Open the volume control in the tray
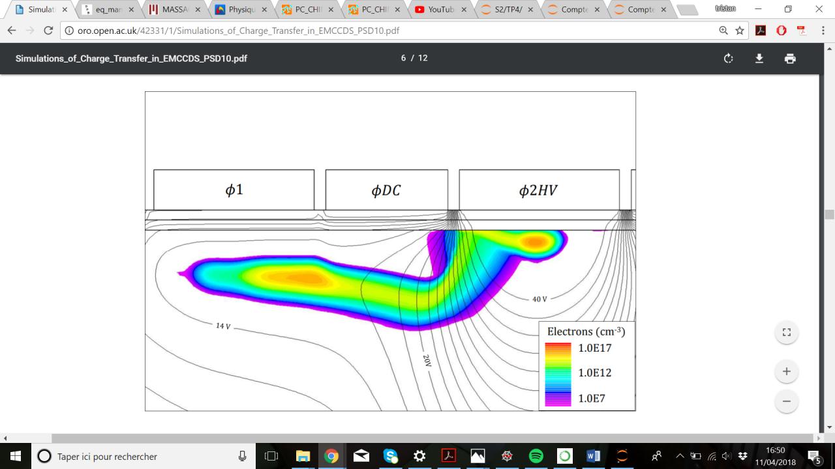 click(727, 456)
